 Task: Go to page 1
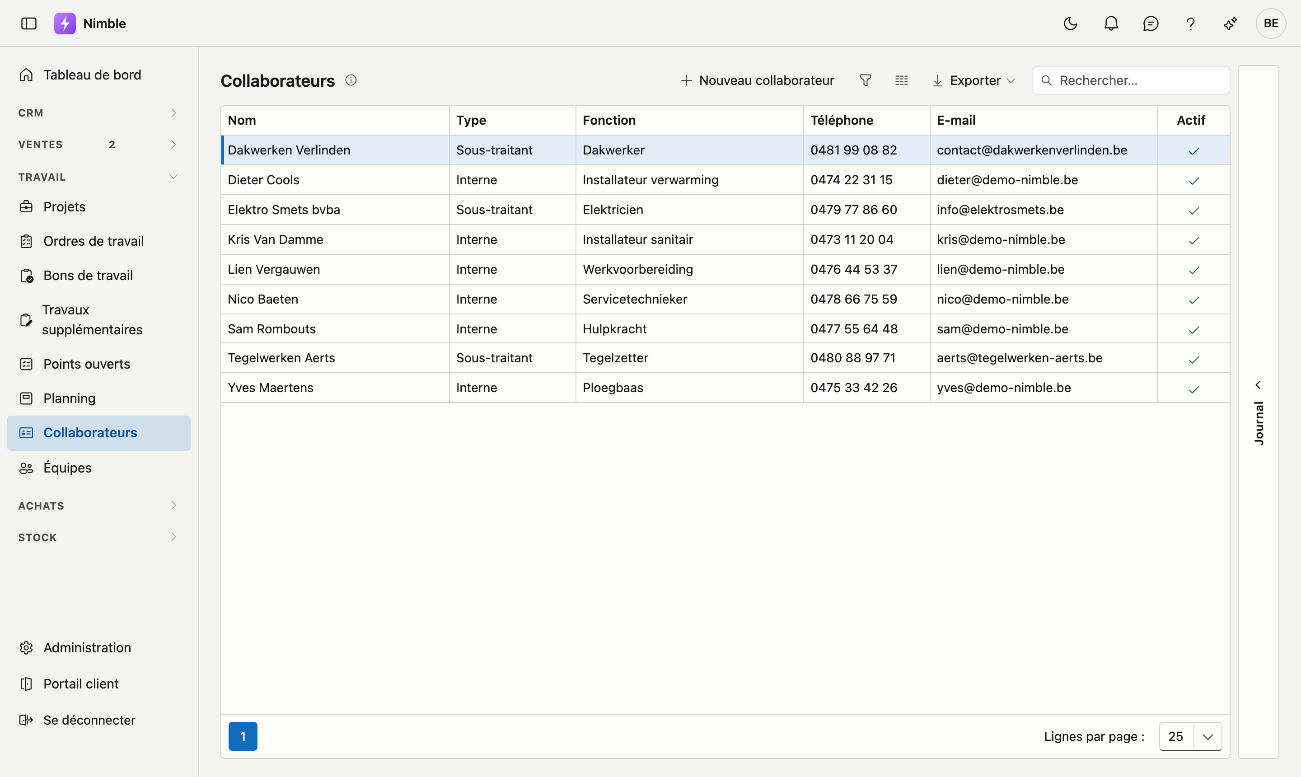tap(243, 736)
